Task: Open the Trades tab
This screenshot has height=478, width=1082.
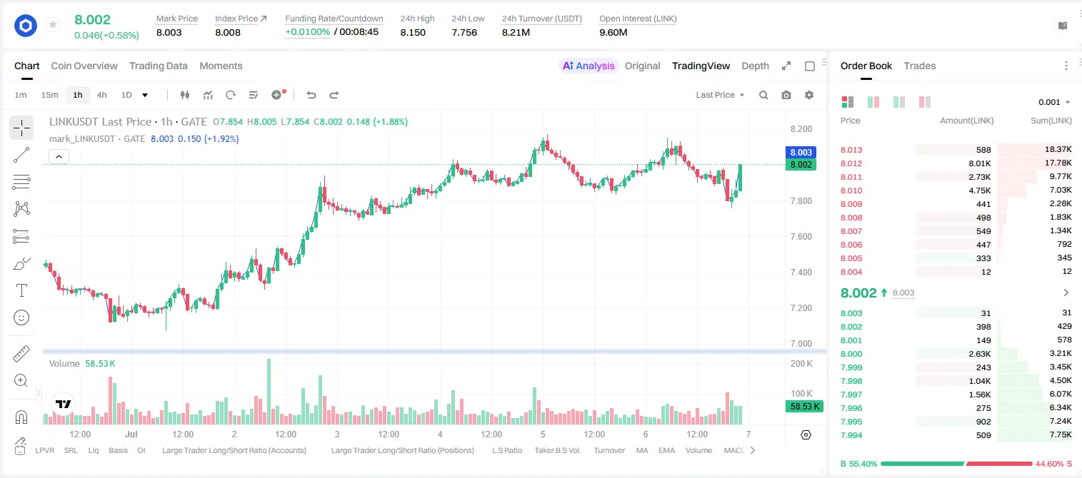Action: tap(920, 66)
